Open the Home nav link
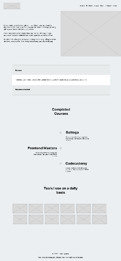This screenshot has width=121, height=261. click(82, 6)
